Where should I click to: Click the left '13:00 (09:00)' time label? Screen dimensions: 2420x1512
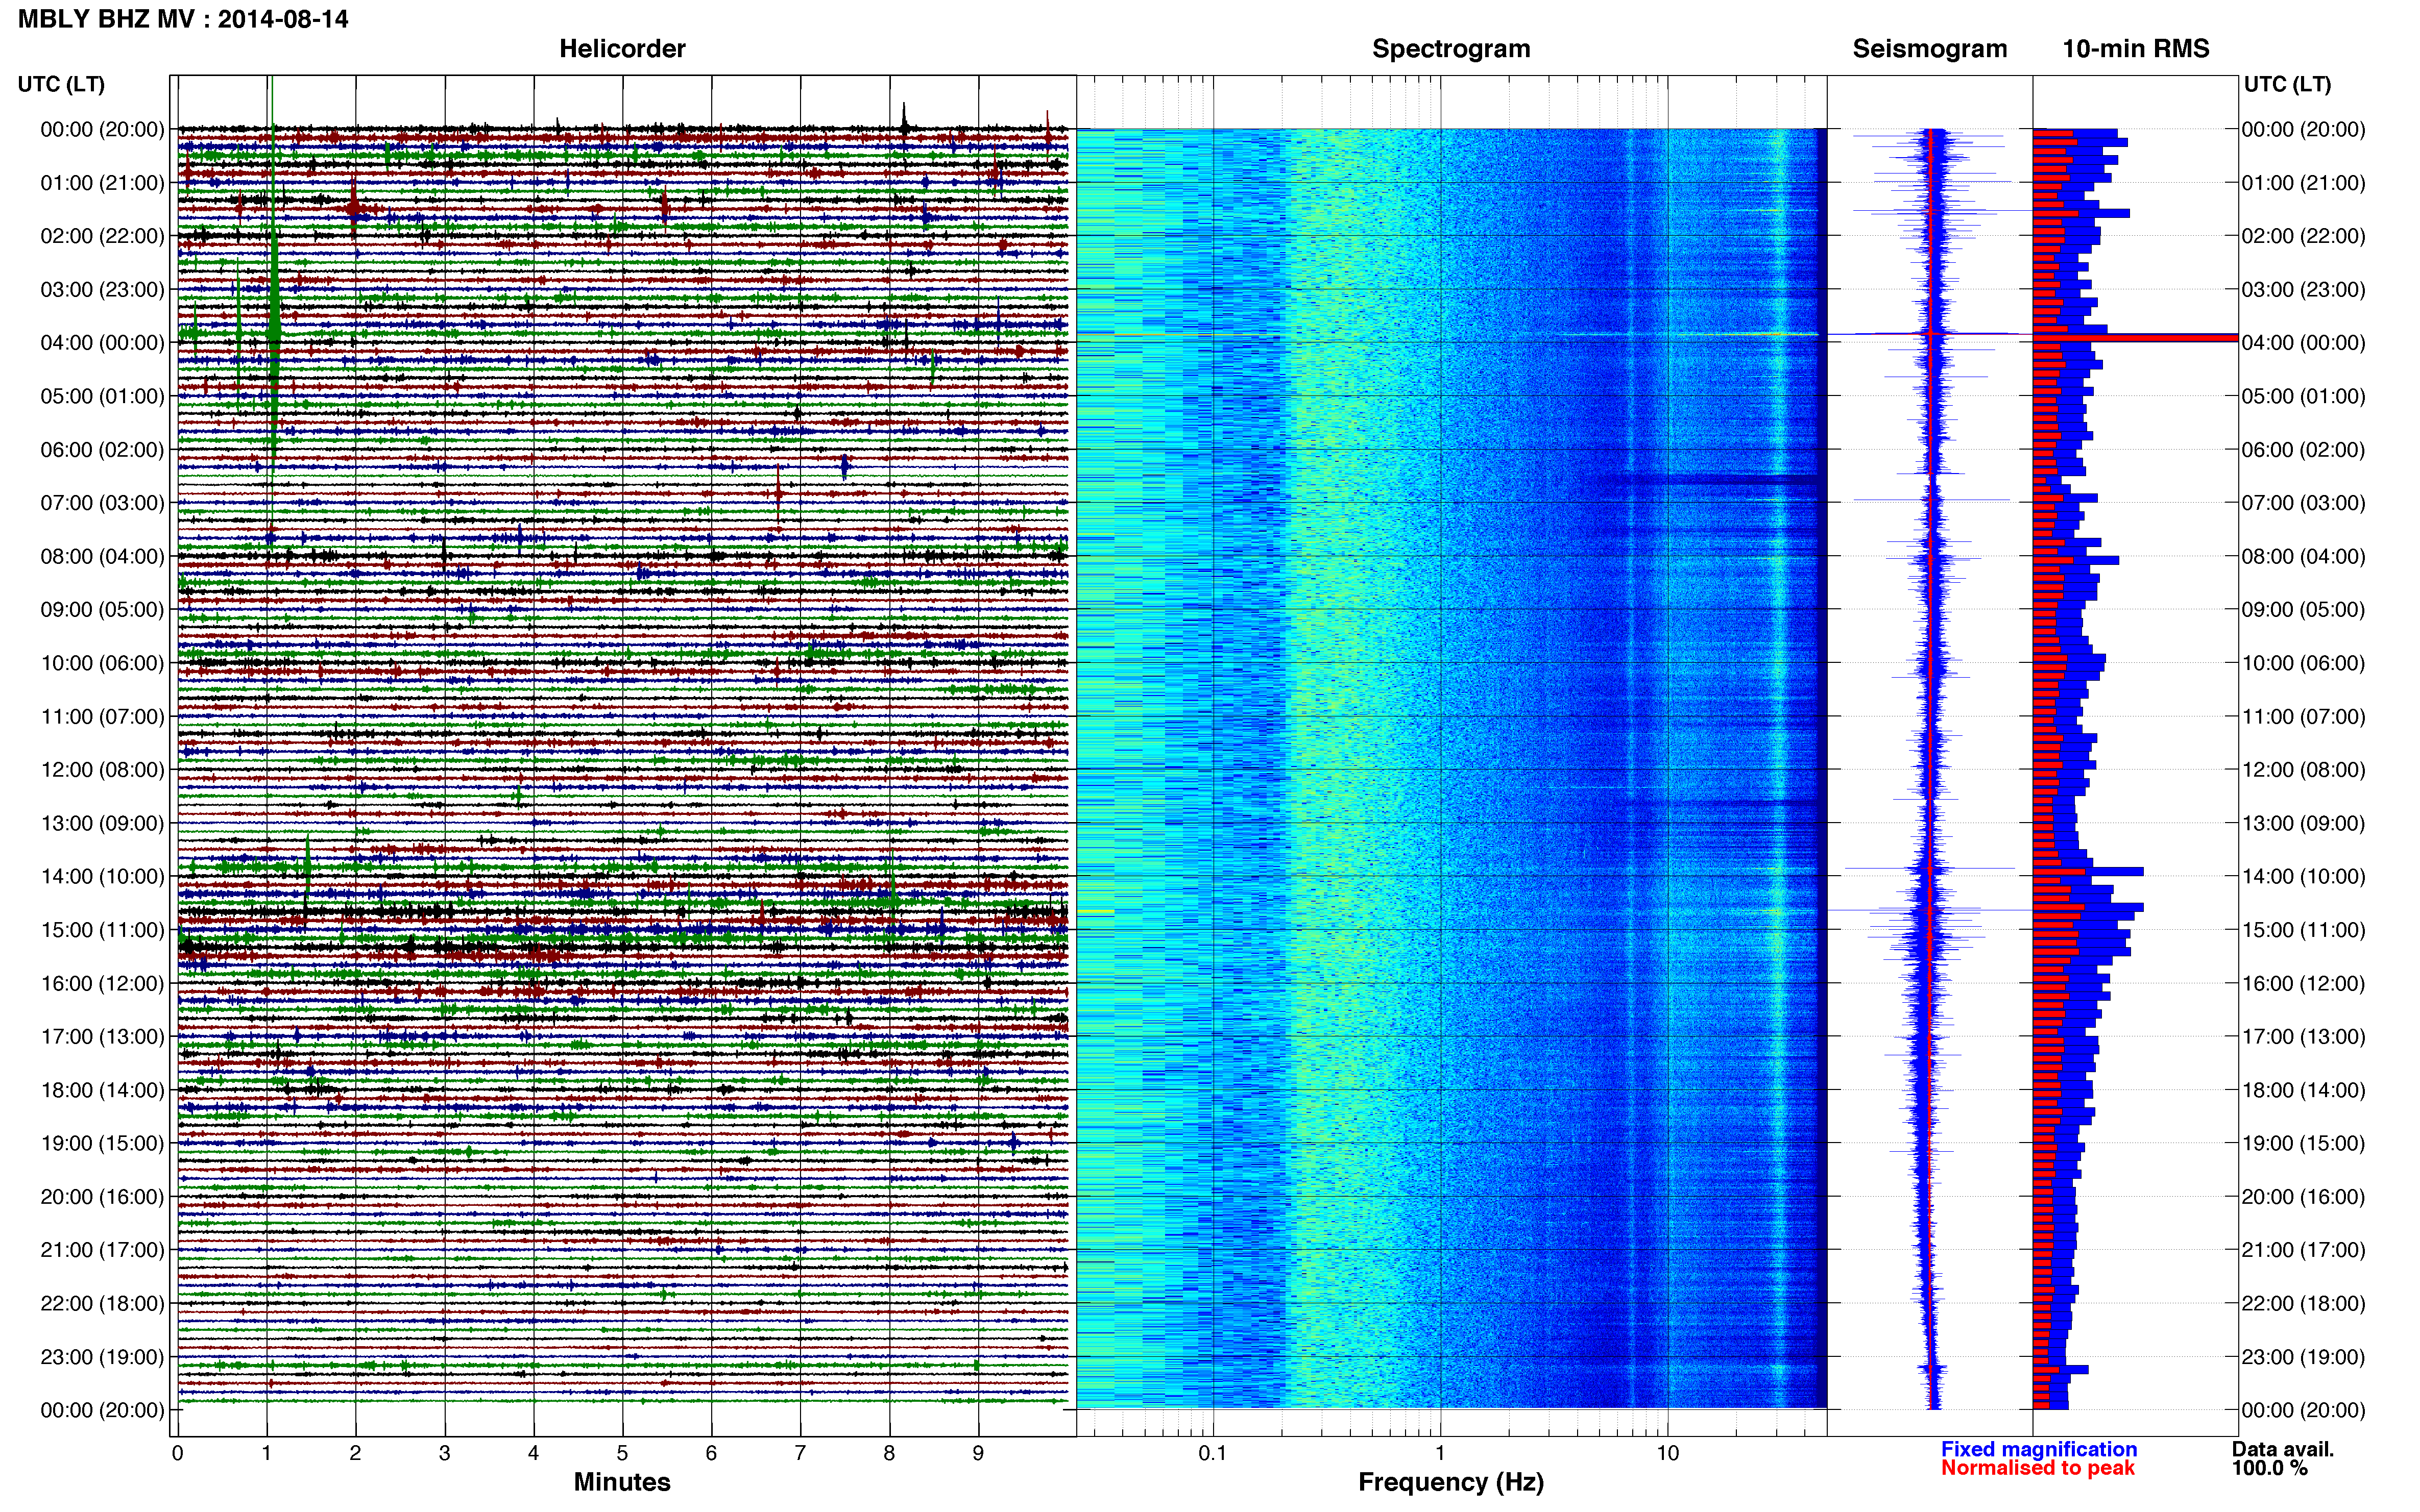point(102,823)
